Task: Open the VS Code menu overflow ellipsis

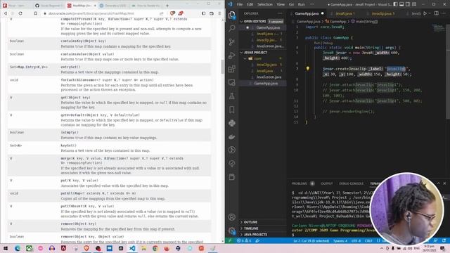Action: click(x=312, y=4)
